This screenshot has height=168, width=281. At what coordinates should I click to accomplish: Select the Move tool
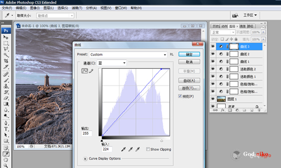click(x=6, y=37)
